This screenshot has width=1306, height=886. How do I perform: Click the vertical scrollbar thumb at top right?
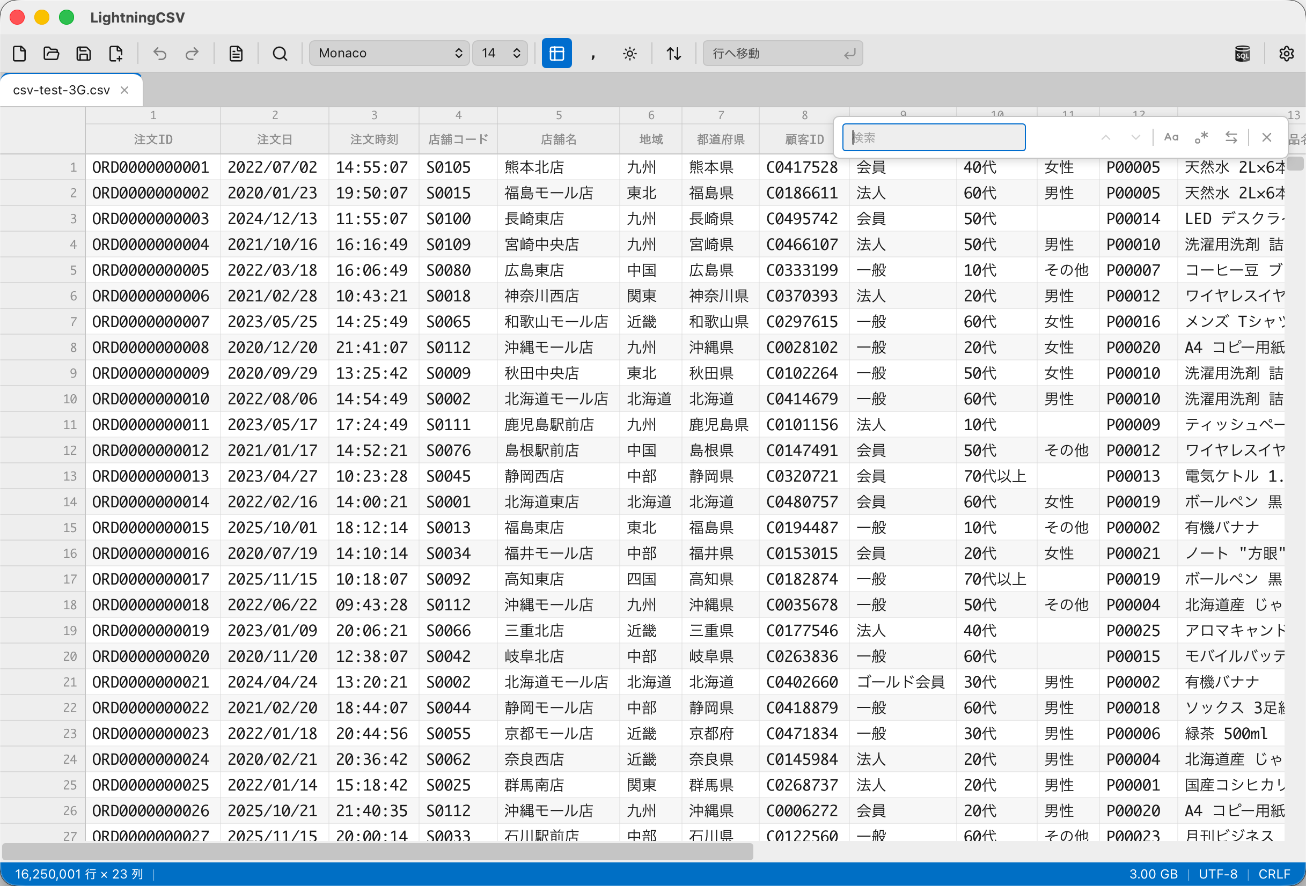(x=1295, y=164)
